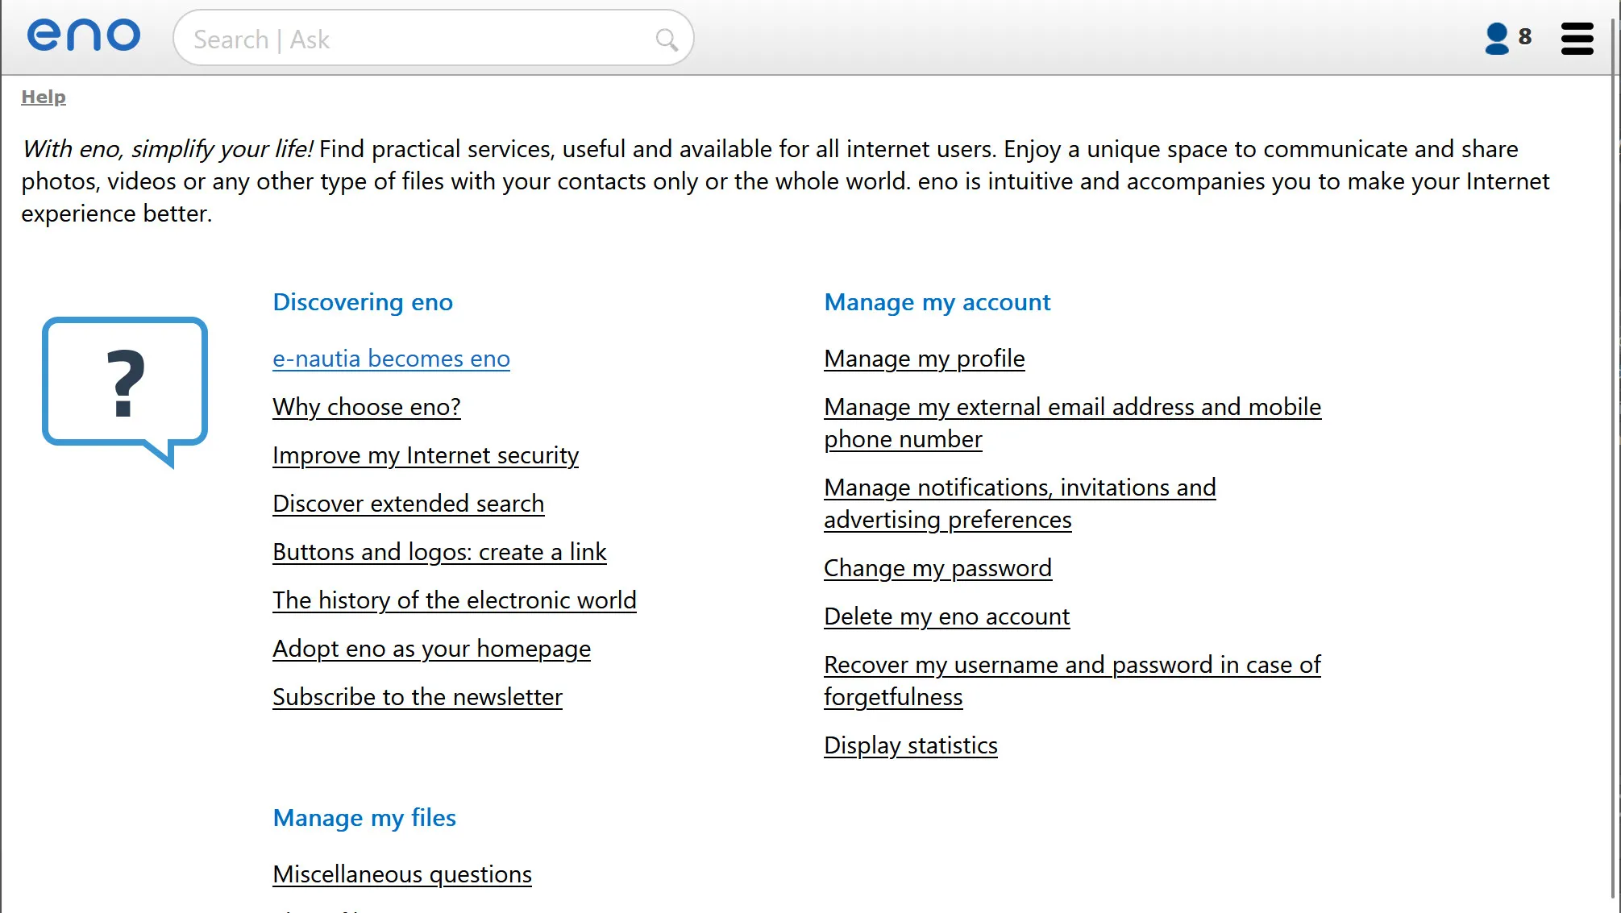Open the user profile icon

click(1496, 38)
